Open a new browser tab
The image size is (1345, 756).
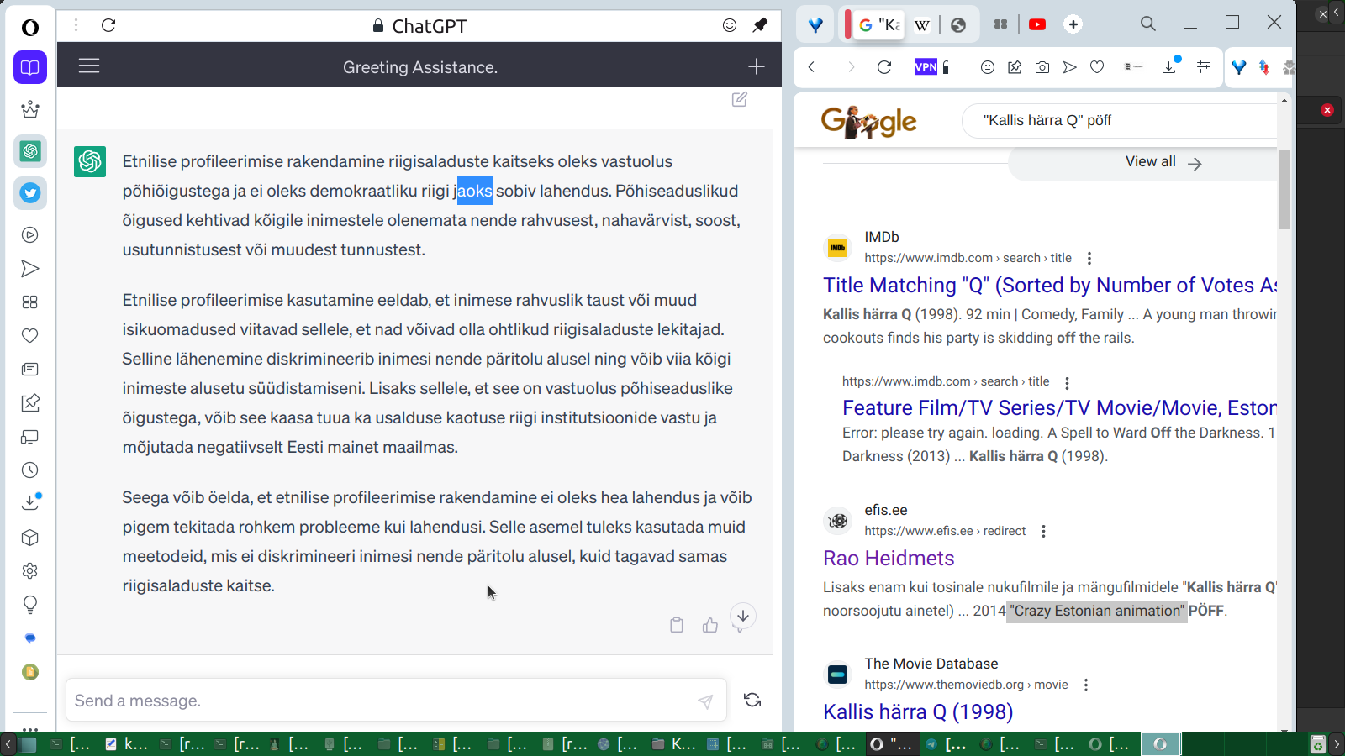(x=1073, y=24)
